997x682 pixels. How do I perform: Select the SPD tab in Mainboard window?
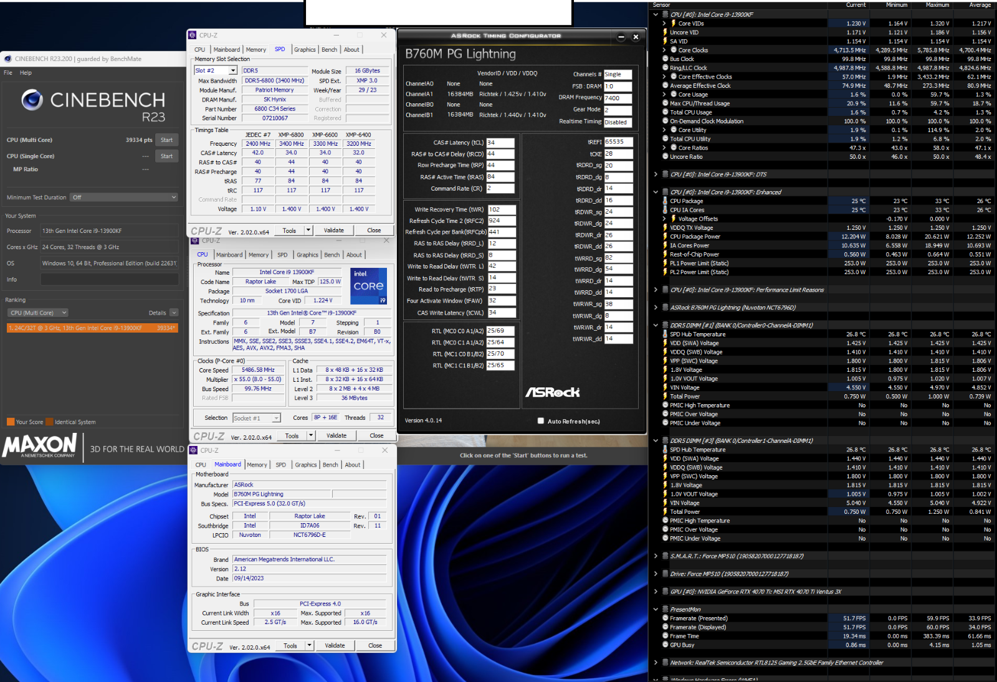click(281, 465)
